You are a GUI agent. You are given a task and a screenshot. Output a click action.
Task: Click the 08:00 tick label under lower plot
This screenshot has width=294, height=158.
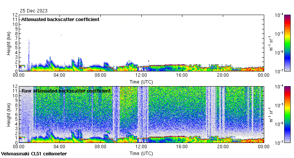[x=100, y=147]
